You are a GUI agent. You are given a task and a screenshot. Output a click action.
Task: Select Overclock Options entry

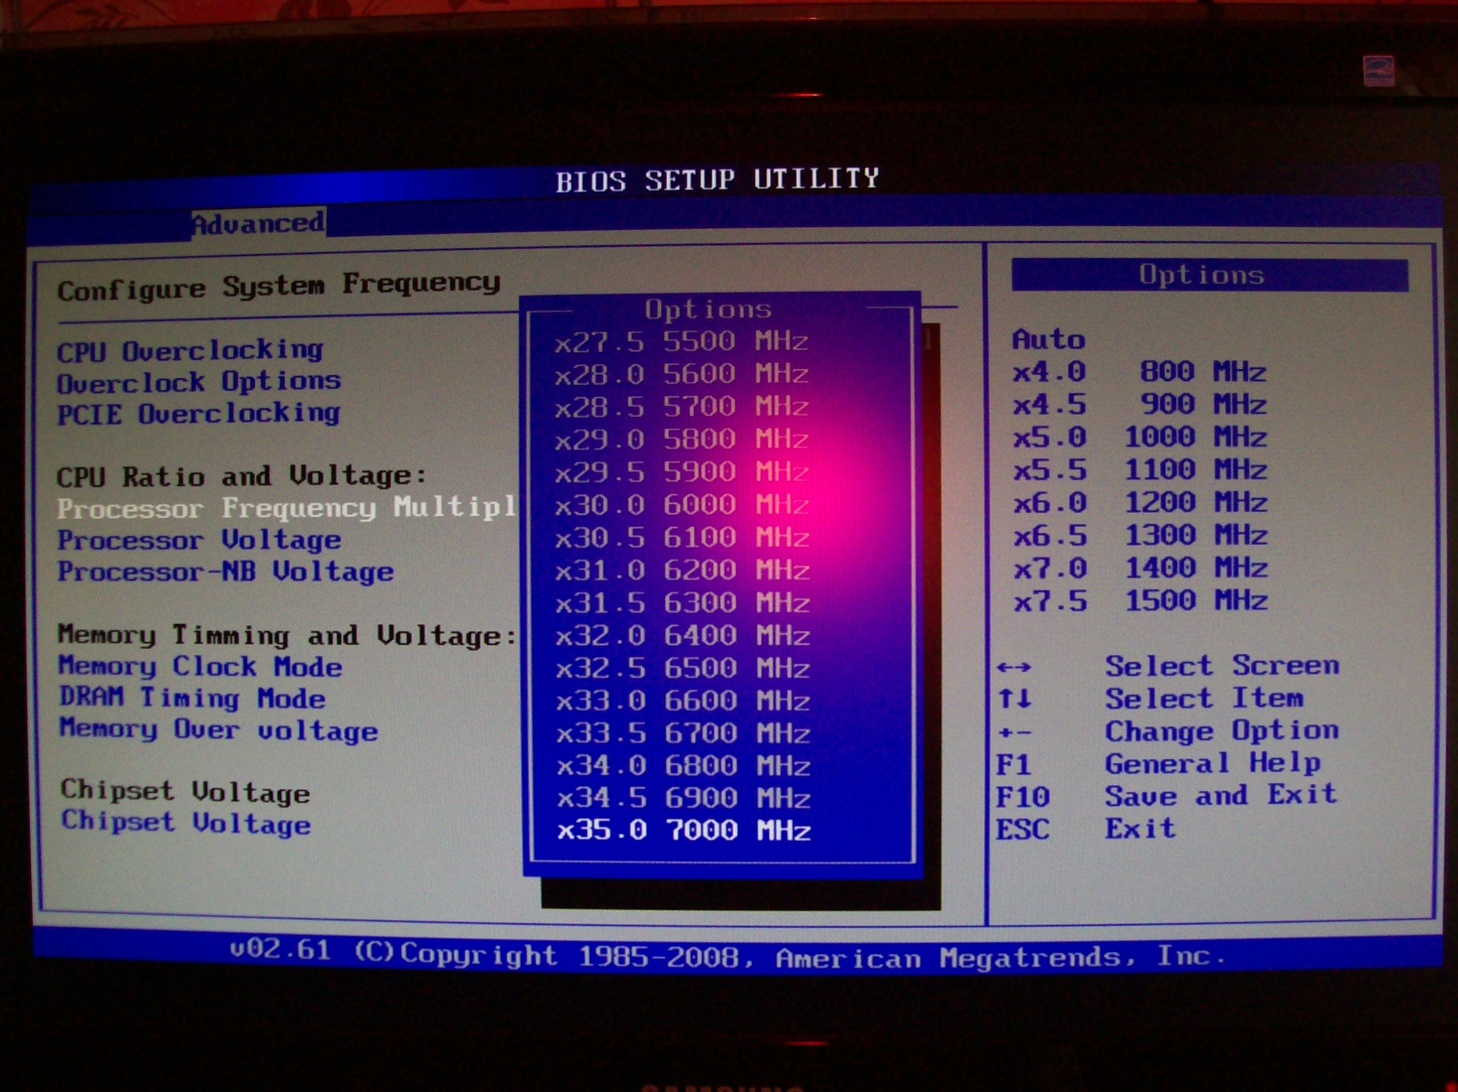coord(199,382)
